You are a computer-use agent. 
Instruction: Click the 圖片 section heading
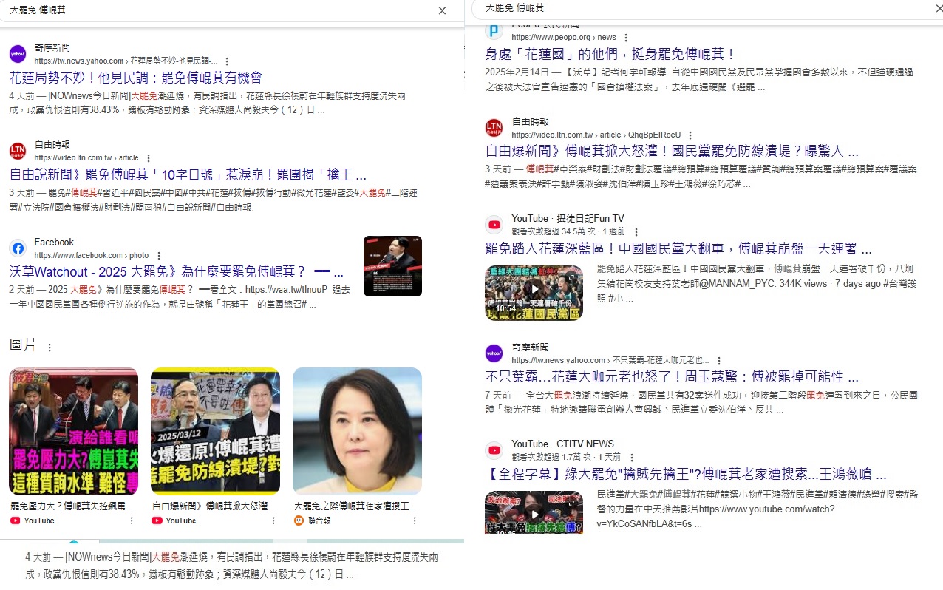[22, 345]
